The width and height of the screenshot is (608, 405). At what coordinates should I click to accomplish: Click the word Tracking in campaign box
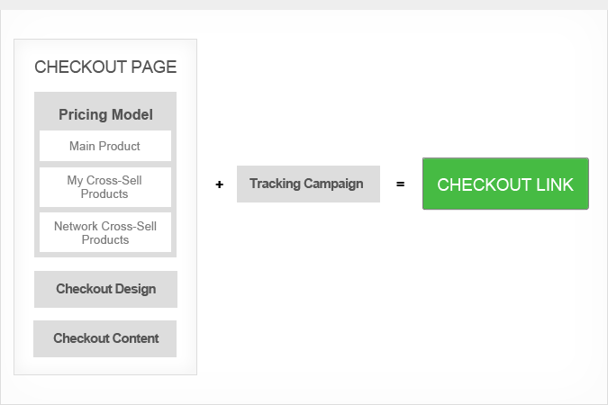(x=275, y=184)
